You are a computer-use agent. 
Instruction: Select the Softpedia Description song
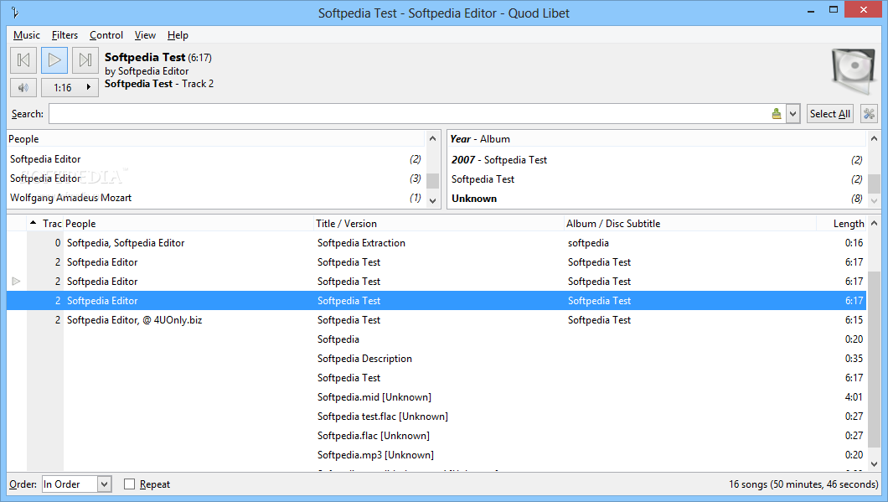436,359
